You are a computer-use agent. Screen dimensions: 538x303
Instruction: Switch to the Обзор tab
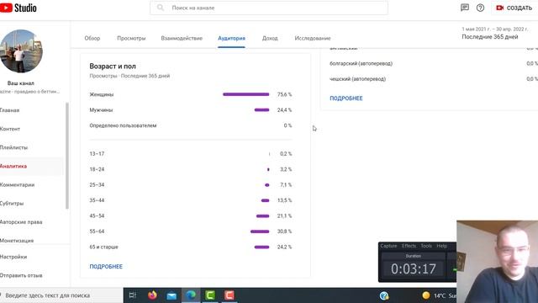tap(92, 38)
